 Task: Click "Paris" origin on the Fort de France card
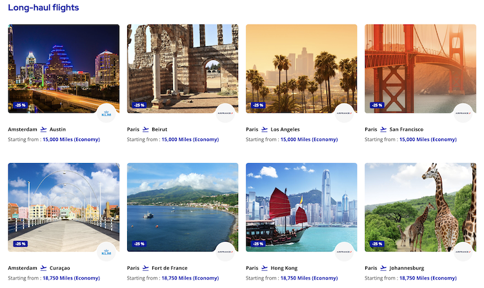click(133, 268)
